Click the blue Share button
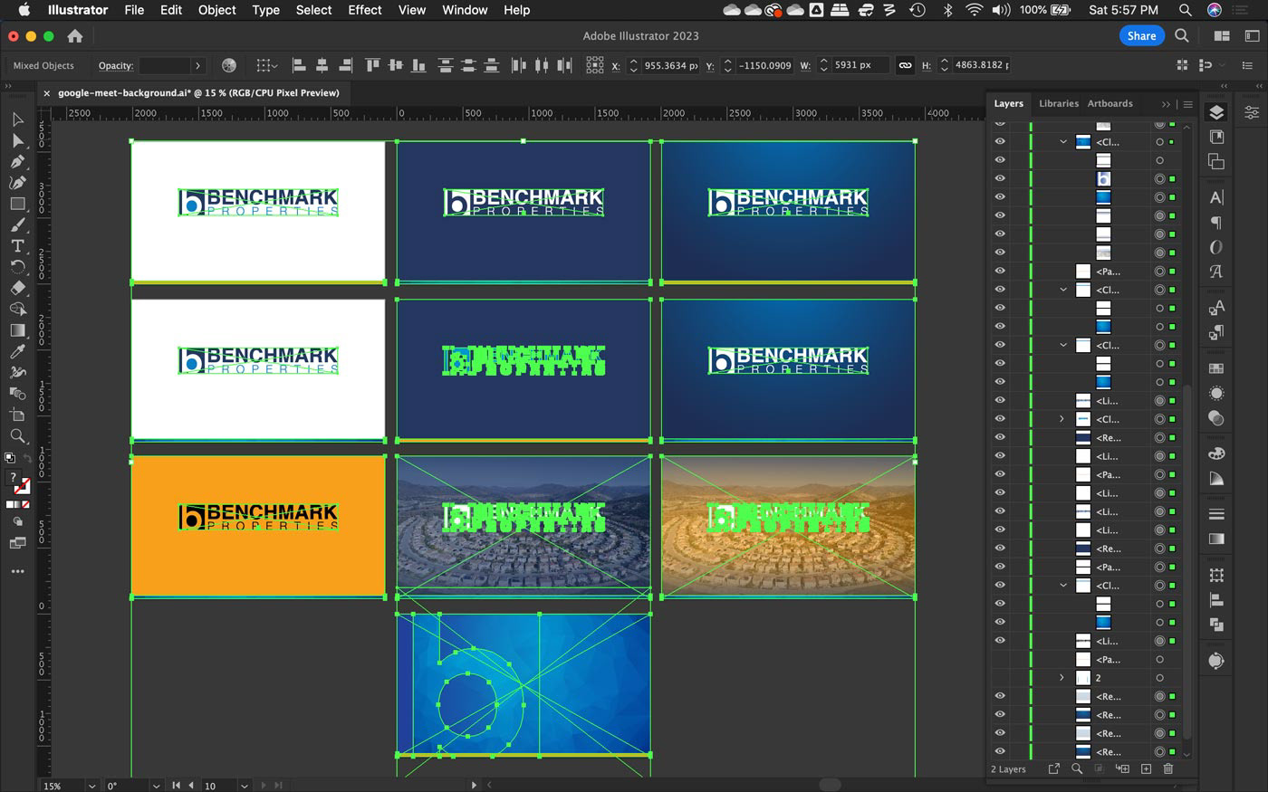The image size is (1268, 792). (1141, 35)
